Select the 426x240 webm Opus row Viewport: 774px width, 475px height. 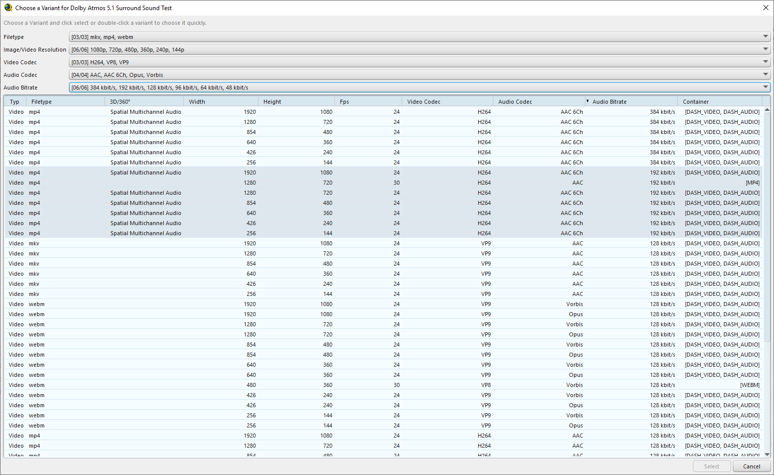point(383,405)
